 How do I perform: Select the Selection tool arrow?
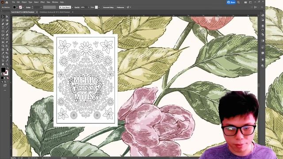tap(3, 17)
